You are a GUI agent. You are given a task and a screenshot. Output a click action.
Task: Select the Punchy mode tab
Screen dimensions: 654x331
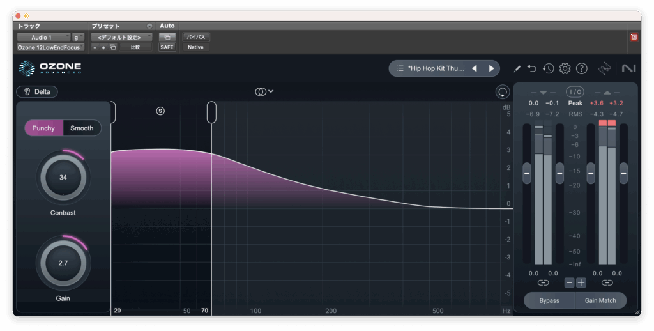tap(44, 128)
